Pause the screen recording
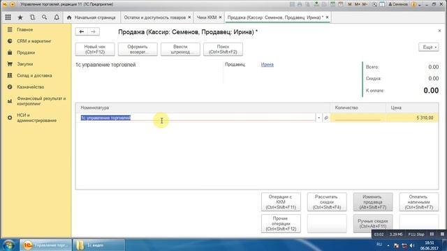Viewport: 447px width, 251px height. (x=432, y=234)
